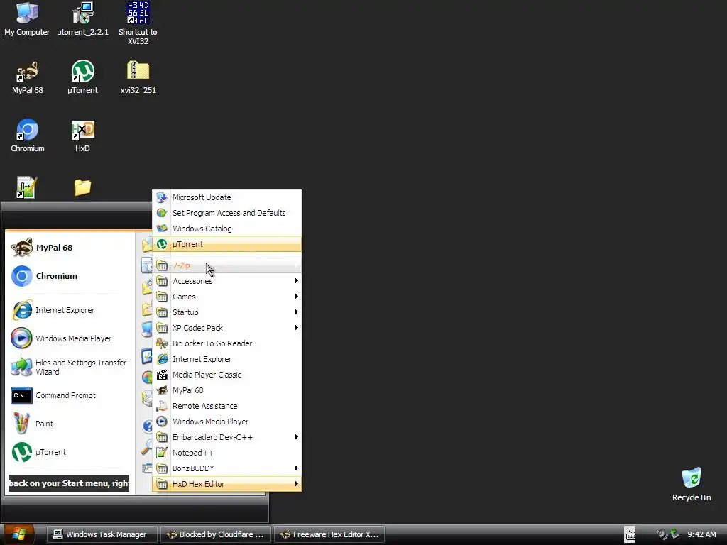
Task: Launch MyPal 68 from Start menu pinned list
Action: pos(70,248)
